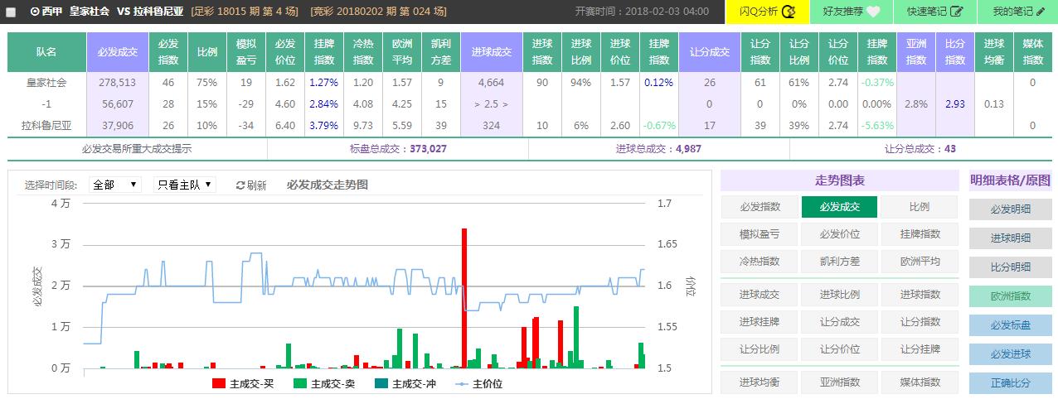Click the tallest red bar in chart
Image resolution: width=1058 pixels, height=399 pixels.
point(464,298)
